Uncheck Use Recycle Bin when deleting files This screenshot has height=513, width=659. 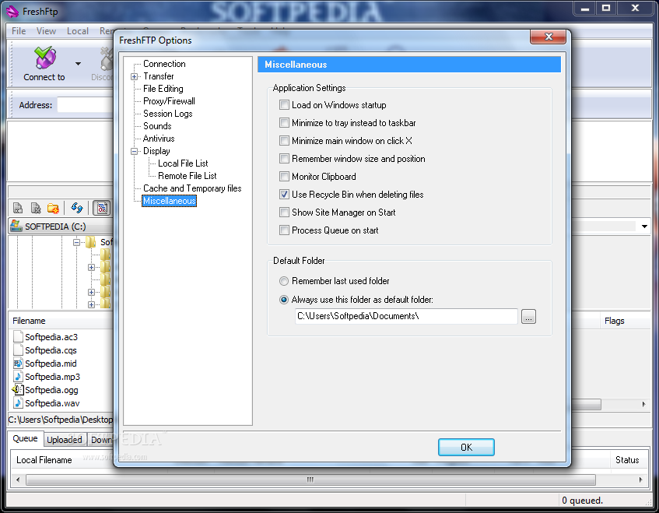[x=284, y=195]
